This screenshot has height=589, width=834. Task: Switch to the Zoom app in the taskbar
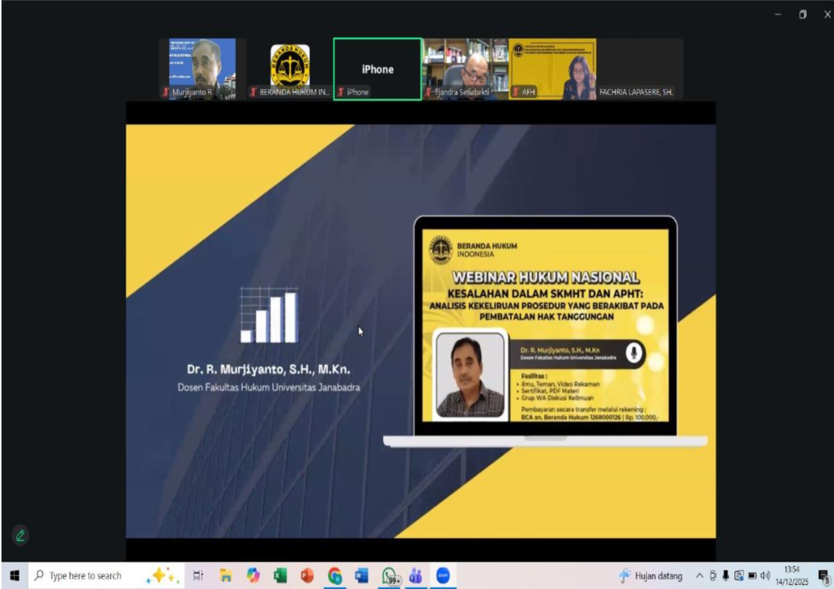(443, 576)
